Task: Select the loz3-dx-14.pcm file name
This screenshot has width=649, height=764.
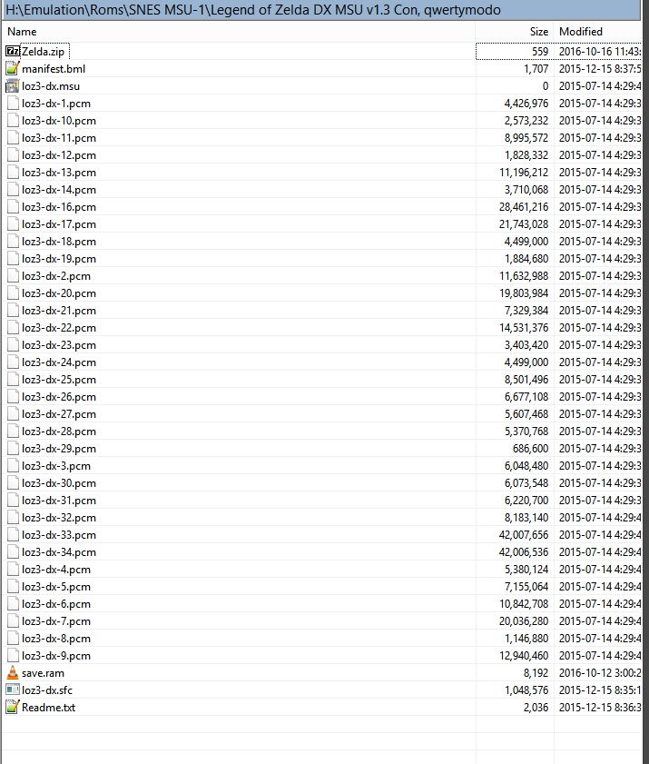Action: coord(59,190)
